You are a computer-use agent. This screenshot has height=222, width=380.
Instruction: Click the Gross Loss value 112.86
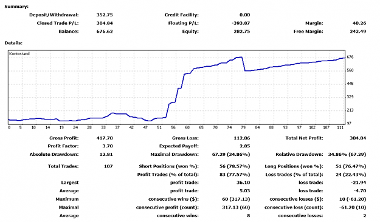[241, 138]
